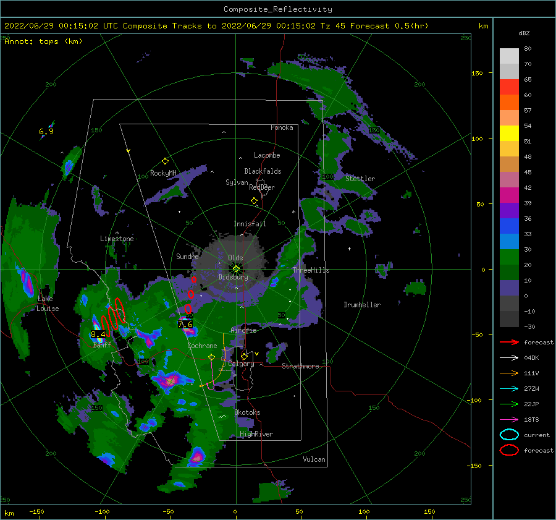Click the Strathmore city label
The image size is (556, 520).
click(x=300, y=366)
